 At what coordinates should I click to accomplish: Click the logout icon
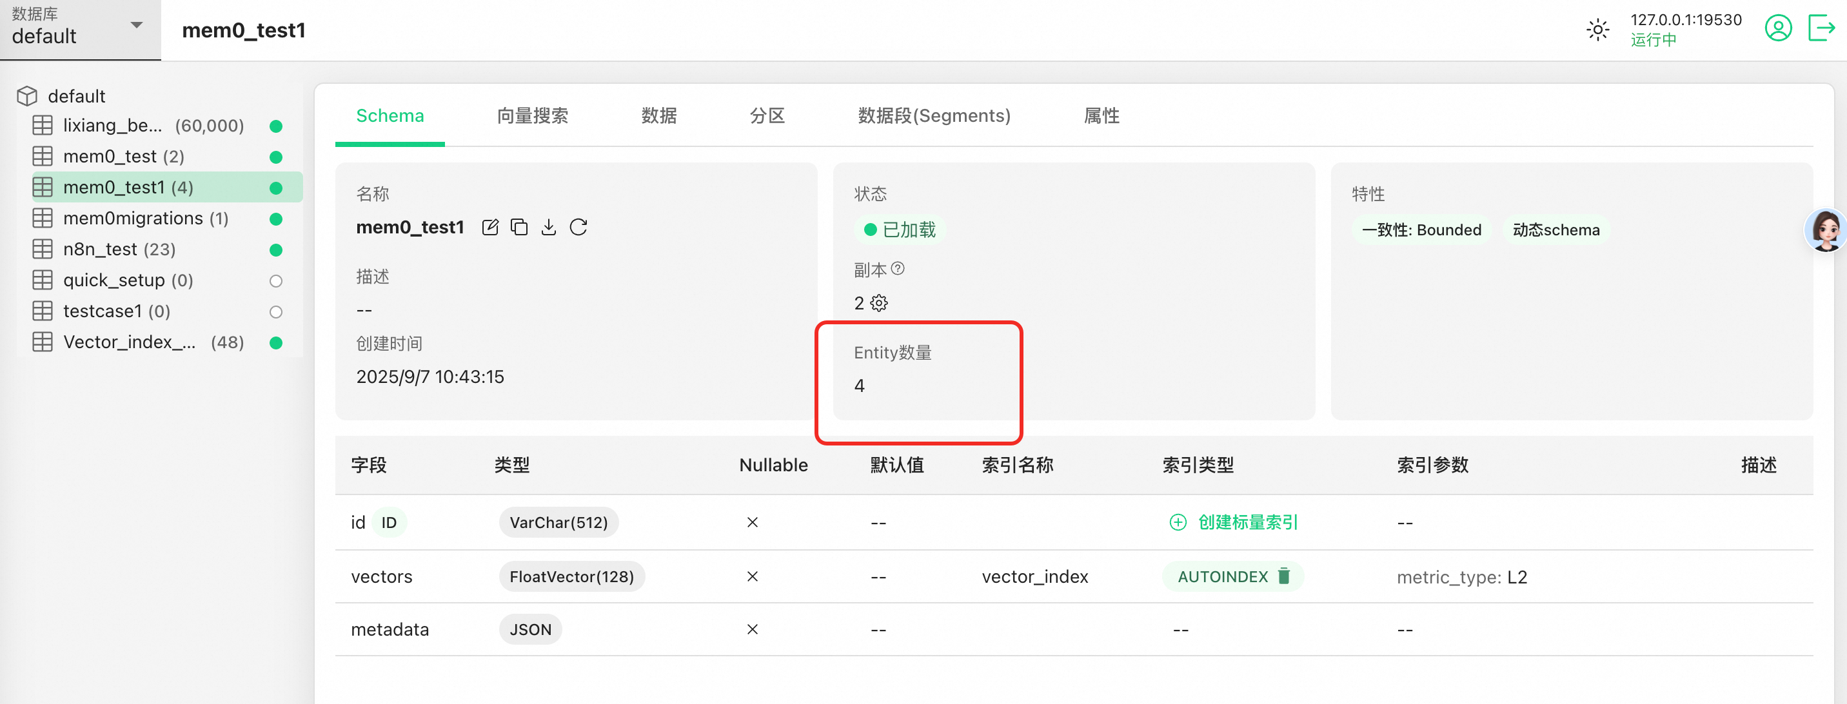[x=1821, y=28]
